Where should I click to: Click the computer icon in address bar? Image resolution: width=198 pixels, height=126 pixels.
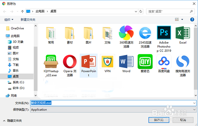[28, 12]
